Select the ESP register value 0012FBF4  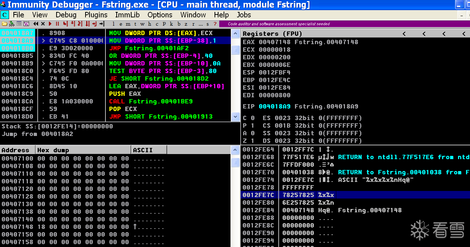[274, 72]
